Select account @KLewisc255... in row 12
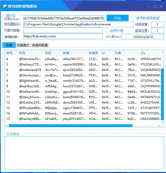The image size is (166, 173). (x=30, y=103)
